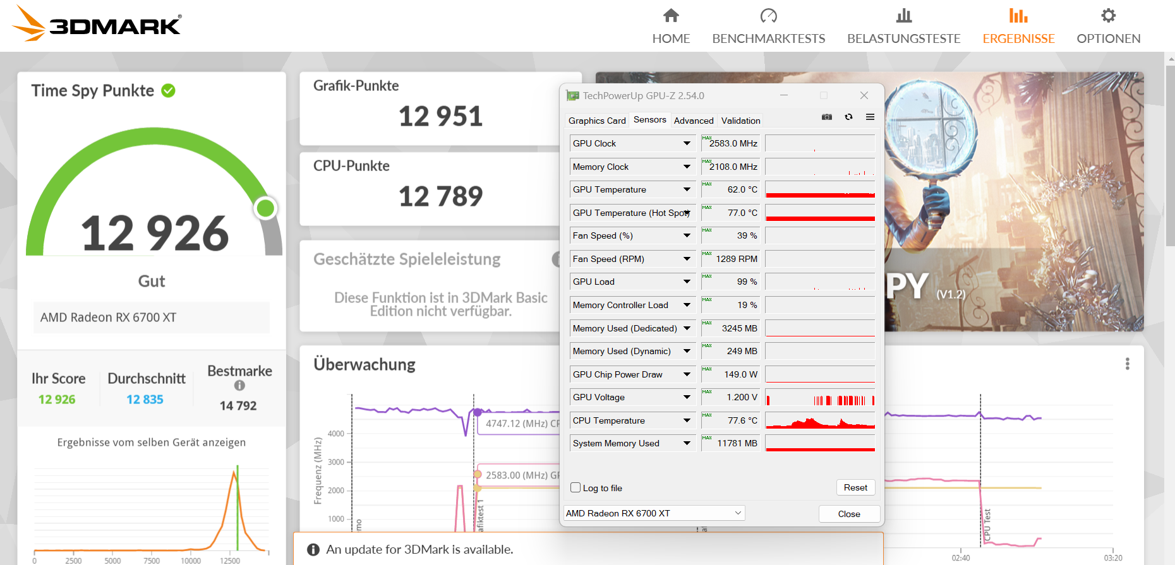The height and width of the screenshot is (565, 1175).
Task: Click the GPU Voltage history graph
Action: 820,397
